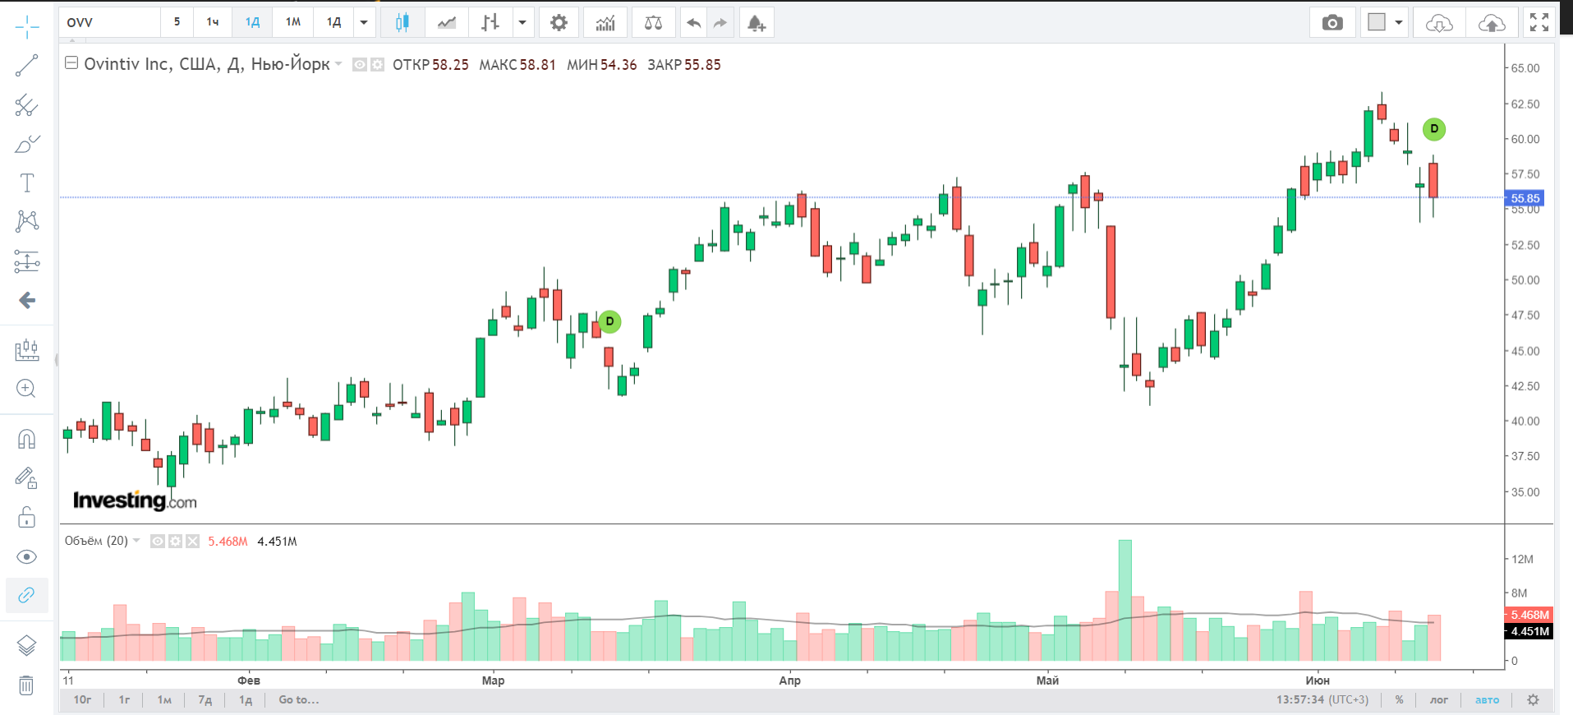Expand the time interval dropdown arrow
Viewport: 1573px width, 715px height.
tap(364, 23)
